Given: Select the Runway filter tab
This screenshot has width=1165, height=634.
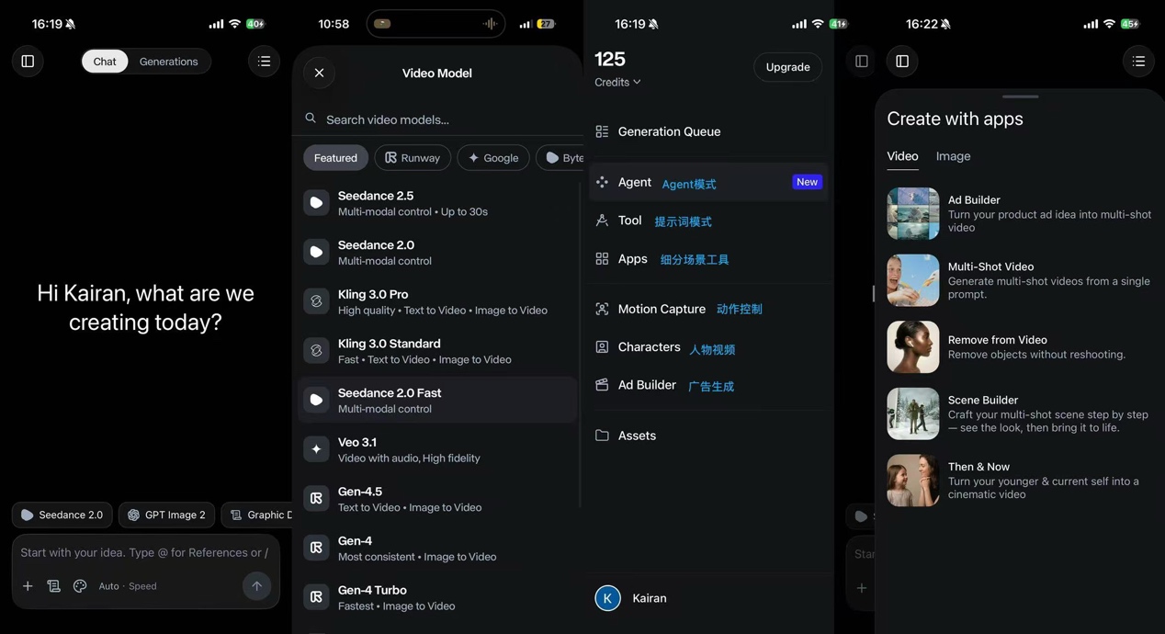Looking at the screenshot, I should pos(413,158).
